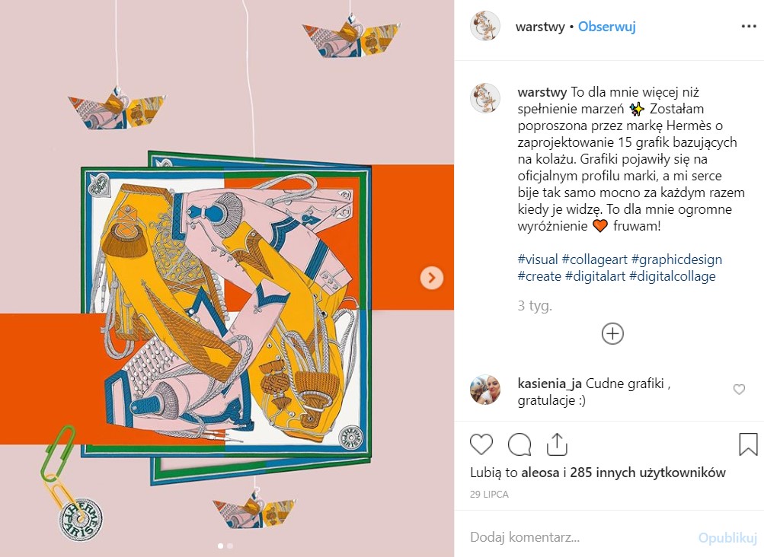Open the aleosa profile link in likes

(x=540, y=473)
